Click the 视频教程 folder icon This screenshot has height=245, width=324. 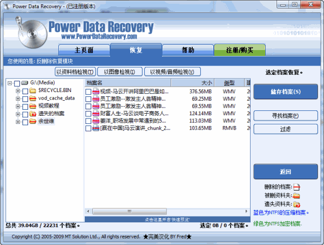[33, 106]
